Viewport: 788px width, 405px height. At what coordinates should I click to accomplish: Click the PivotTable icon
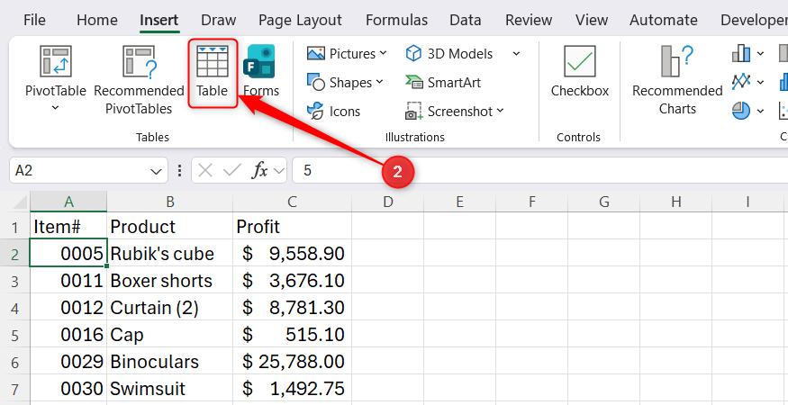pos(56,61)
